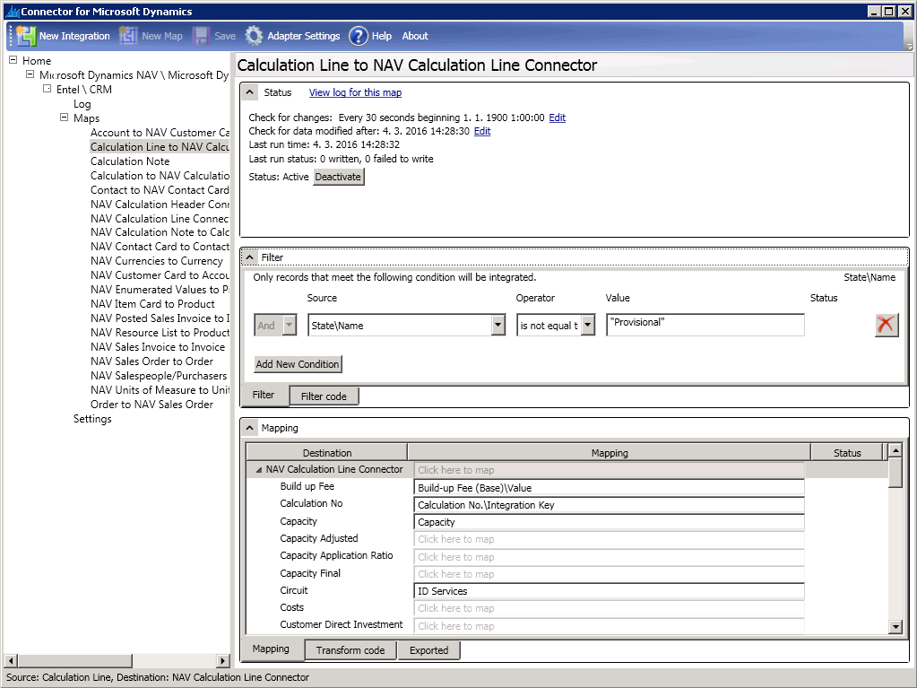This screenshot has height=688, width=917.
Task: Collapse the Filter section
Action: click(250, 257)
